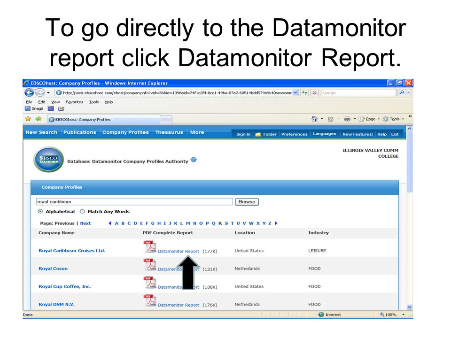The width and height of the screenshot is (451, 338).
Task: Click New Search in EBSCO navigation
Action: (x=41, y=132)
